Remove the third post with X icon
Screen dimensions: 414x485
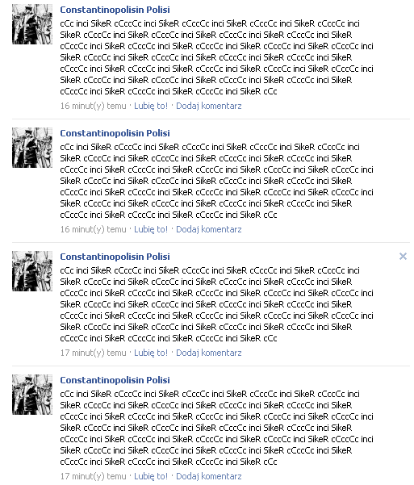403,256
